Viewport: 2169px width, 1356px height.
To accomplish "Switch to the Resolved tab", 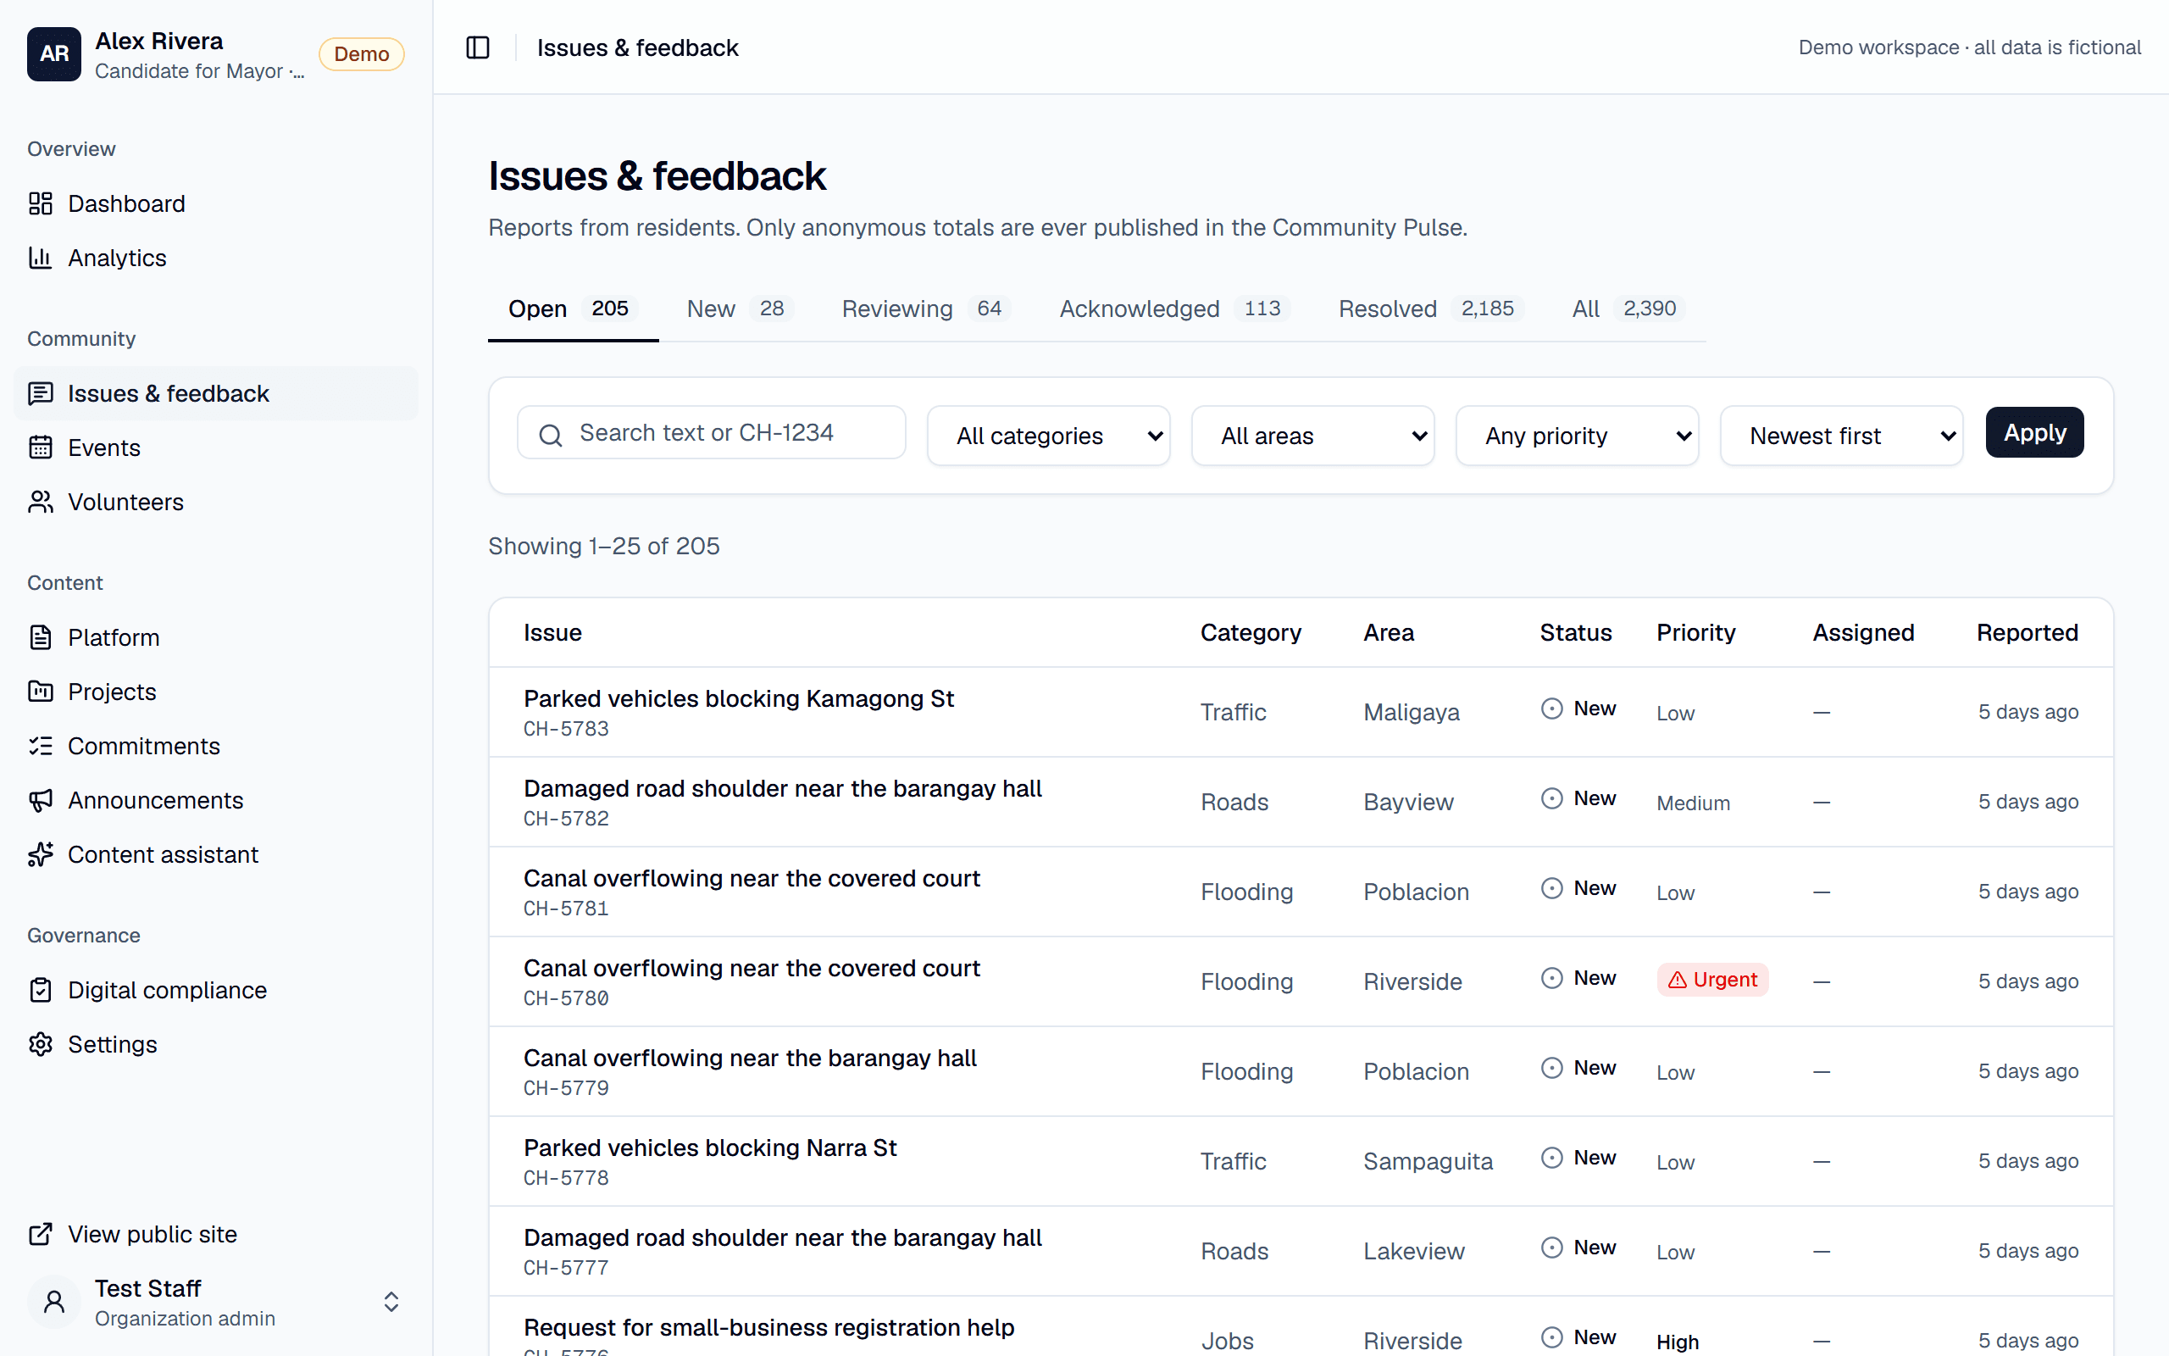I will click(x=1430, y=308).
